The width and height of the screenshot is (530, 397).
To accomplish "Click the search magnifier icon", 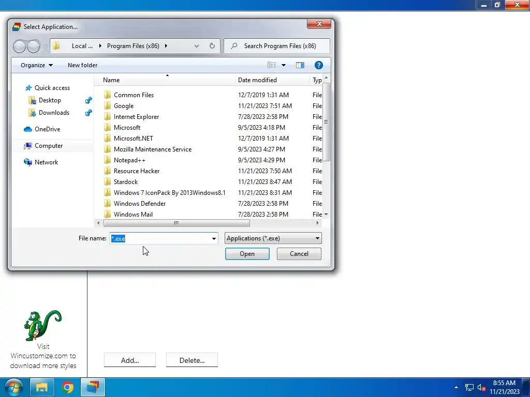I will point(234,45).
